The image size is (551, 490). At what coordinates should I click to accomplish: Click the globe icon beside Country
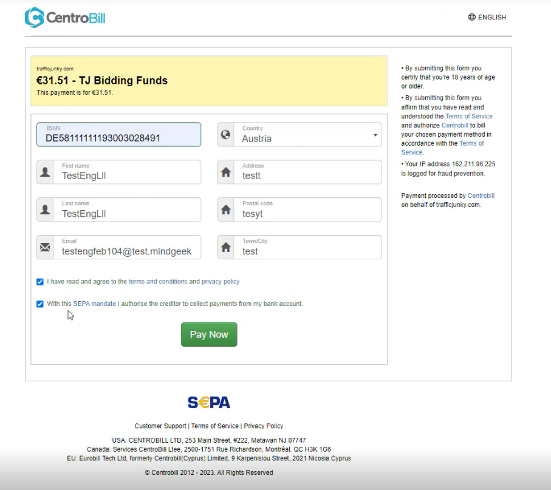click(225, 135)
